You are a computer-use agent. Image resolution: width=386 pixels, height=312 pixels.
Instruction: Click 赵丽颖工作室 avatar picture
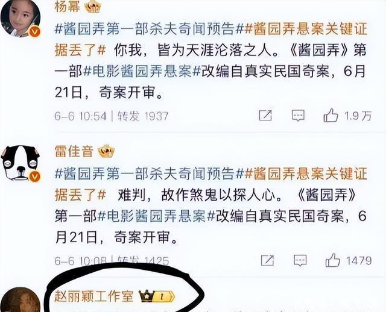(21, 300)
